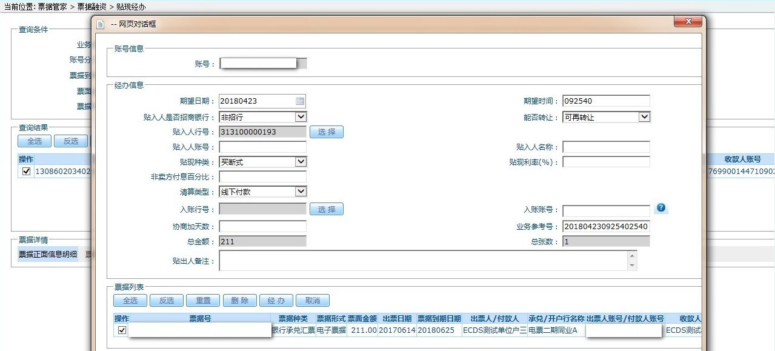Click 选择 button next to 入账行号
The height and width of the screenshot is (351, 775).
pos(327,209)
